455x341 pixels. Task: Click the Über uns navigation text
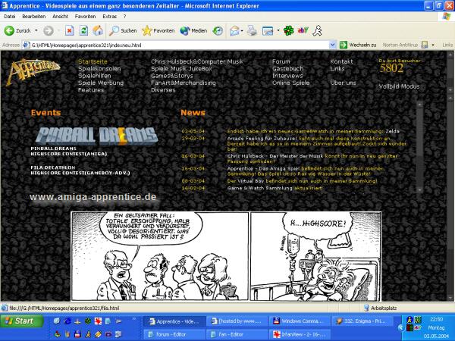343,83
